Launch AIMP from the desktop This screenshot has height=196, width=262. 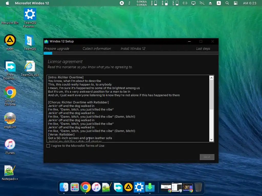click(x=10, y=42)
